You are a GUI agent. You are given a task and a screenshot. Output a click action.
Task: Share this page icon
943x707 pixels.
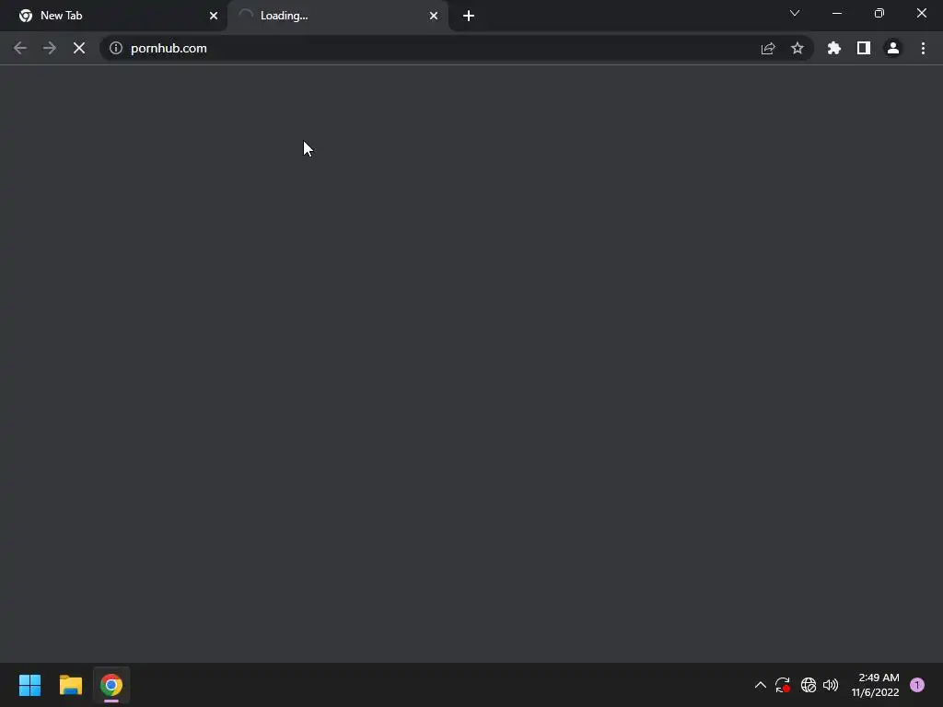point(768,48)
